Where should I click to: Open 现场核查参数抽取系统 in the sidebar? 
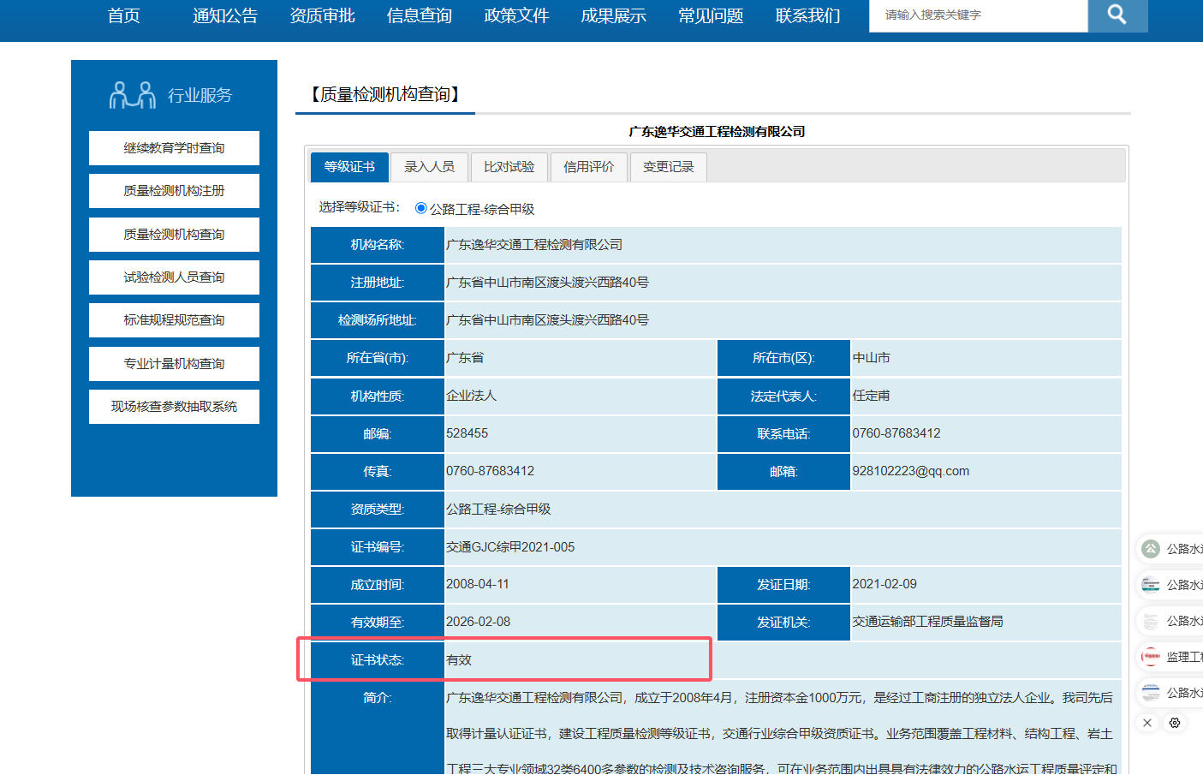174,407
